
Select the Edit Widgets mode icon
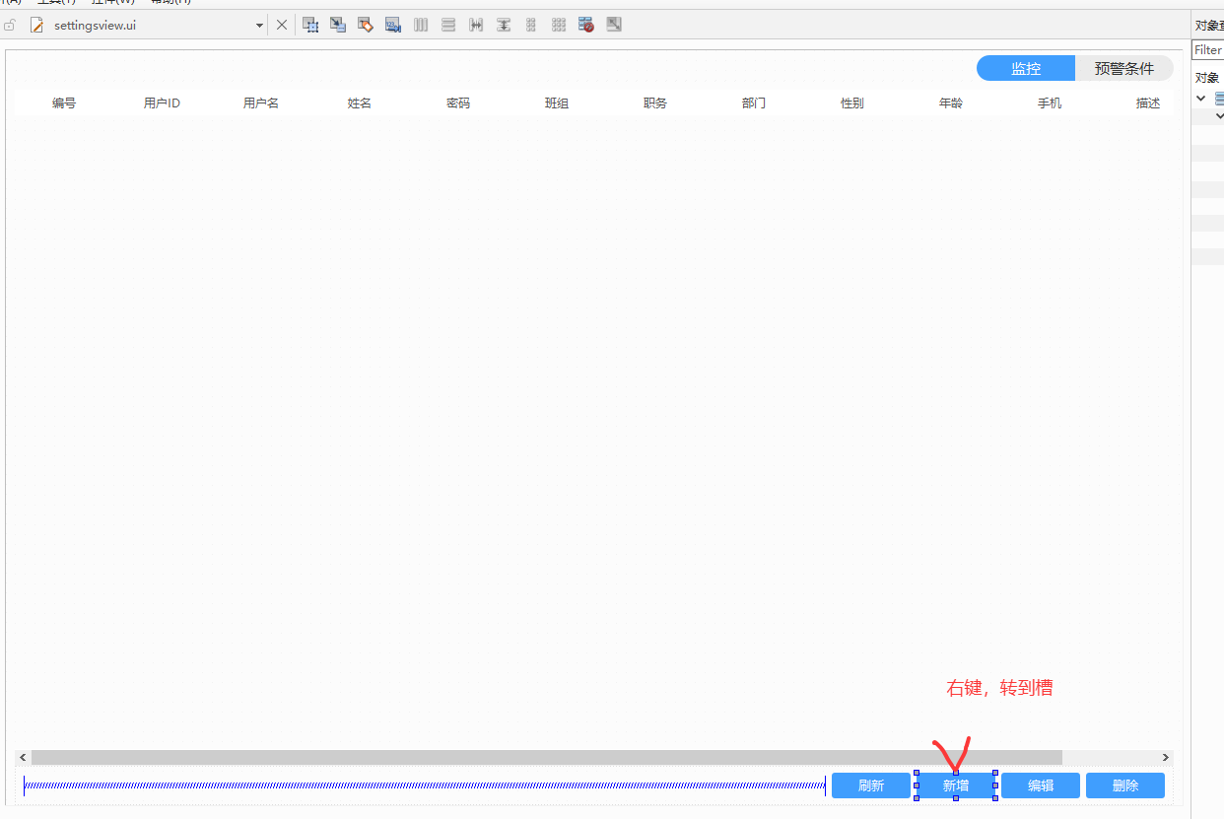pyautogui.click(x=310, y=25)
